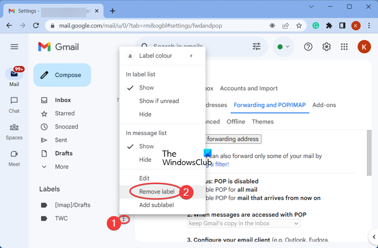Open the Inbox folder
This screenshot has height=248, width=378.
coord(63,100)
